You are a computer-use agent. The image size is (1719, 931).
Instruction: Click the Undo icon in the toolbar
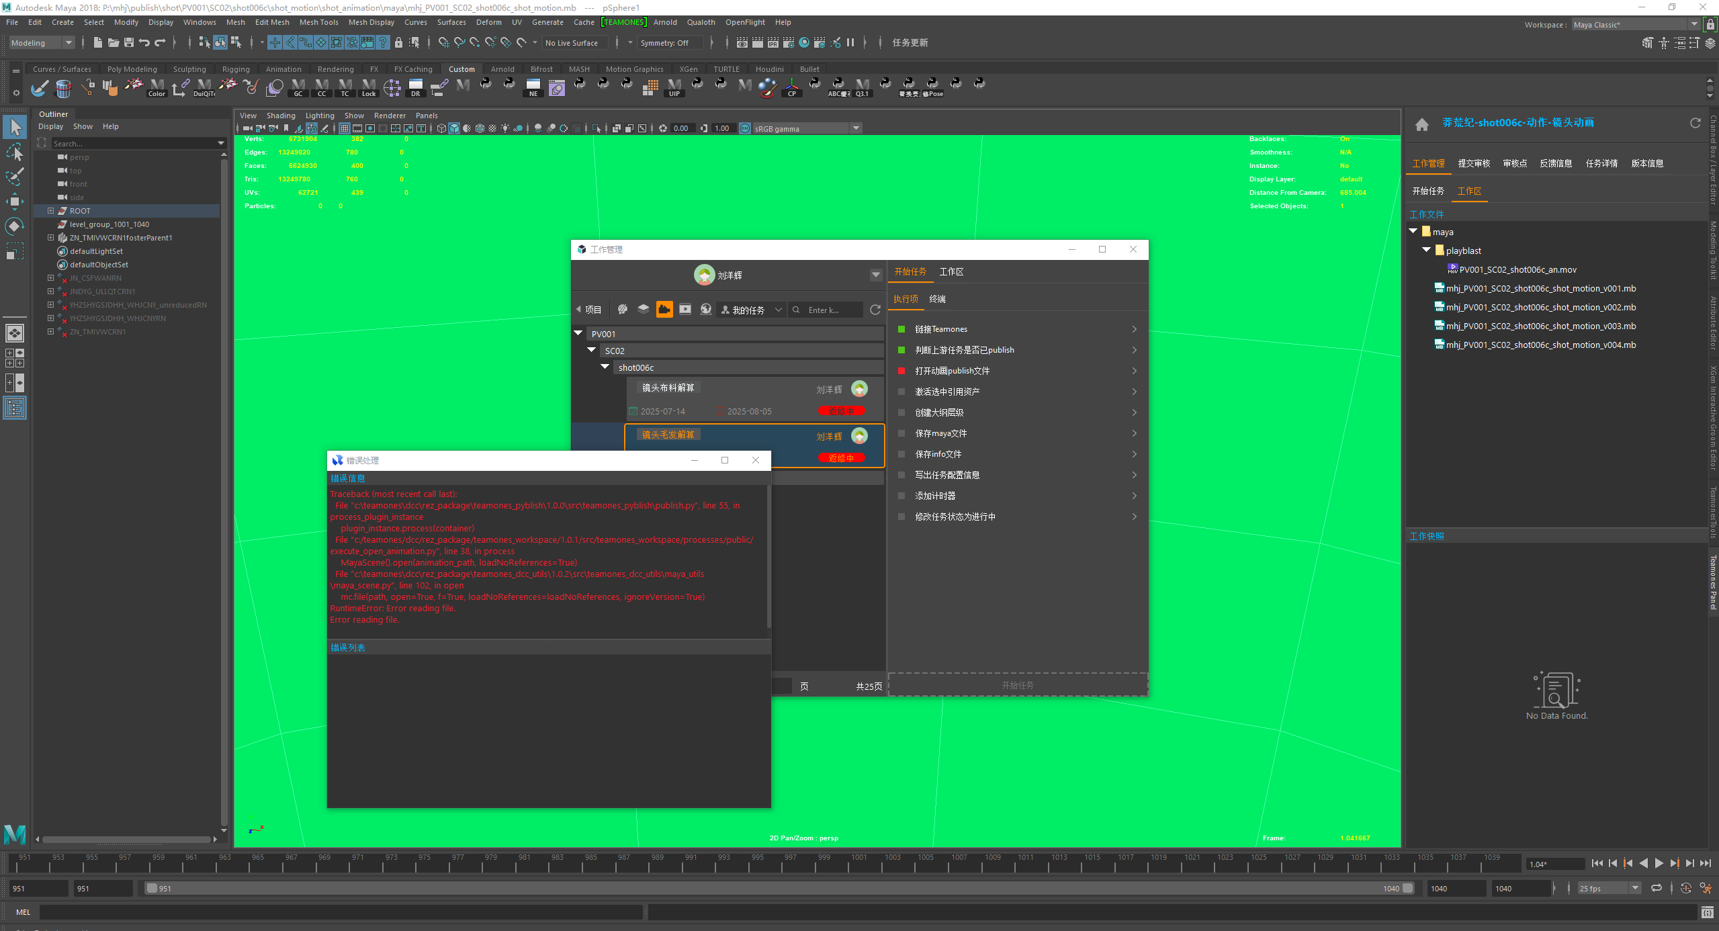(144, 42)
